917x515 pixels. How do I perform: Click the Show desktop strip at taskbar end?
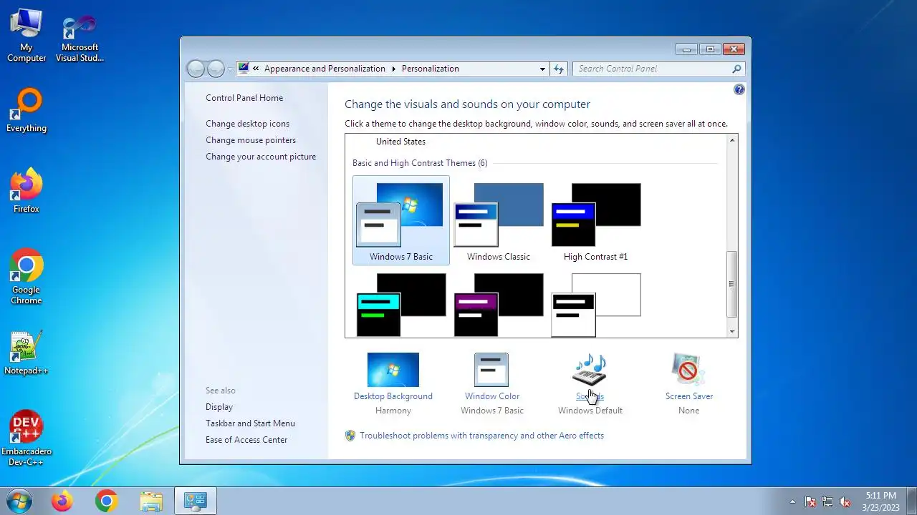tap(912, 501)
